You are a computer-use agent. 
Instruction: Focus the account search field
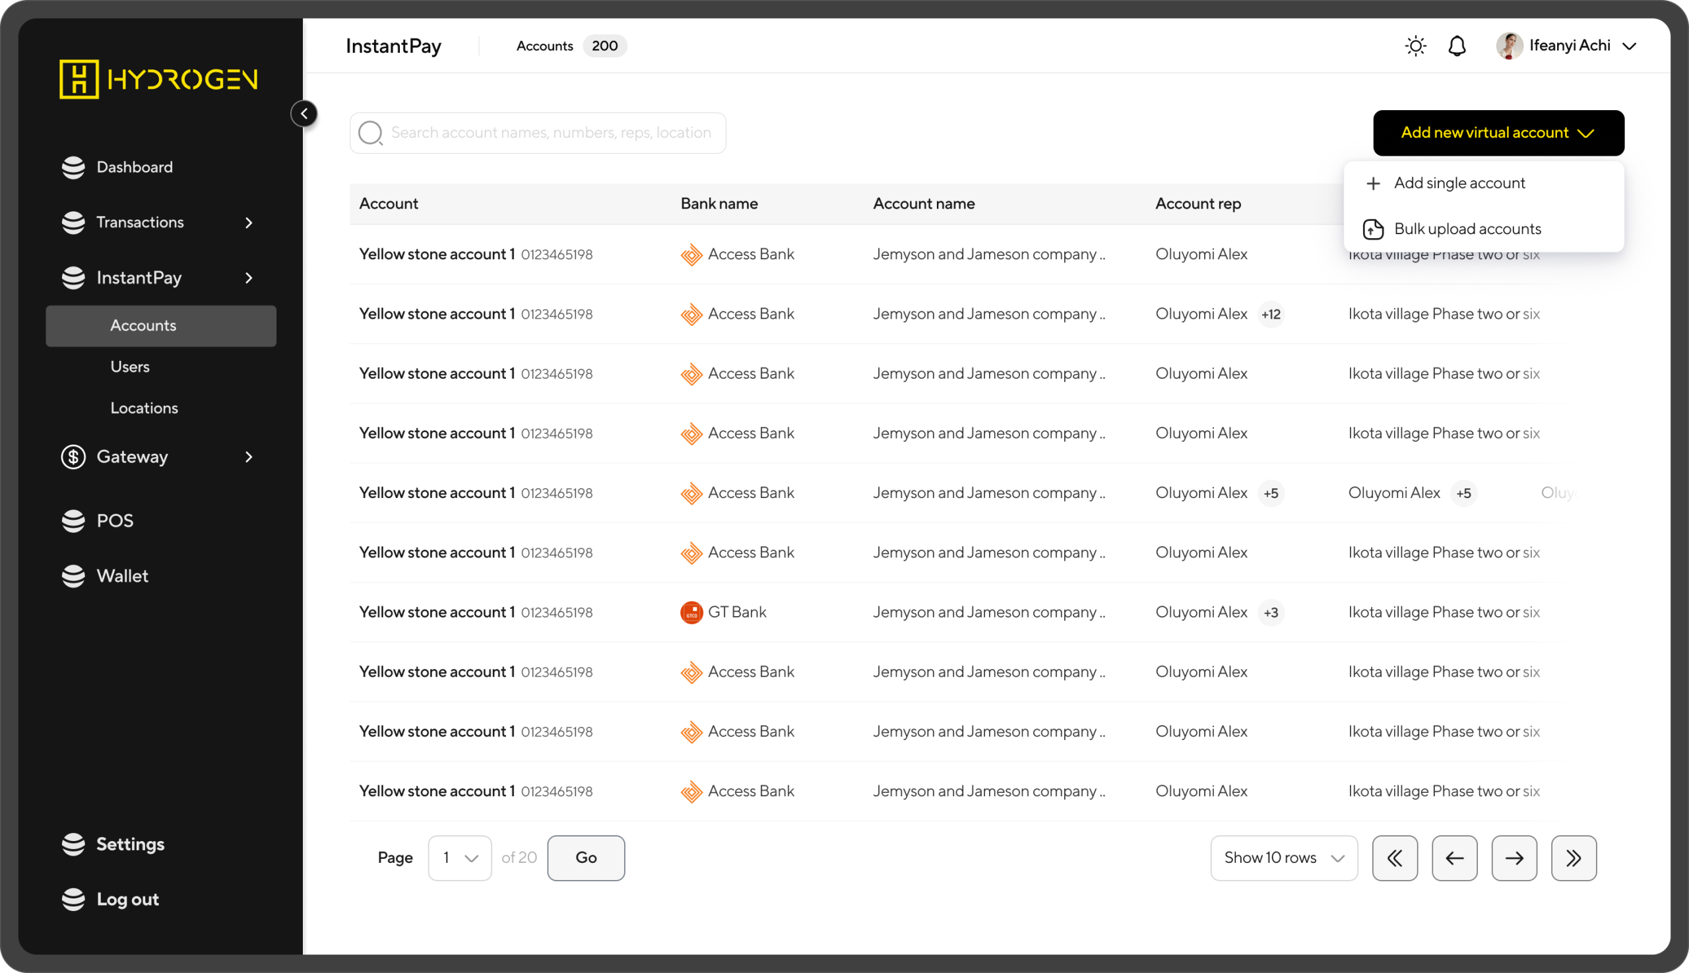[551, 133]
